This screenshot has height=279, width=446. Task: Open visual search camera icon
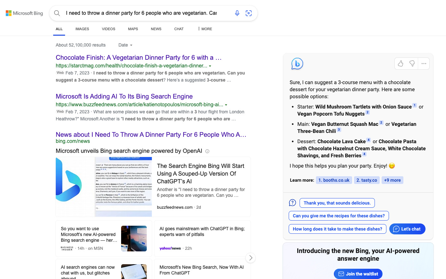249,13
